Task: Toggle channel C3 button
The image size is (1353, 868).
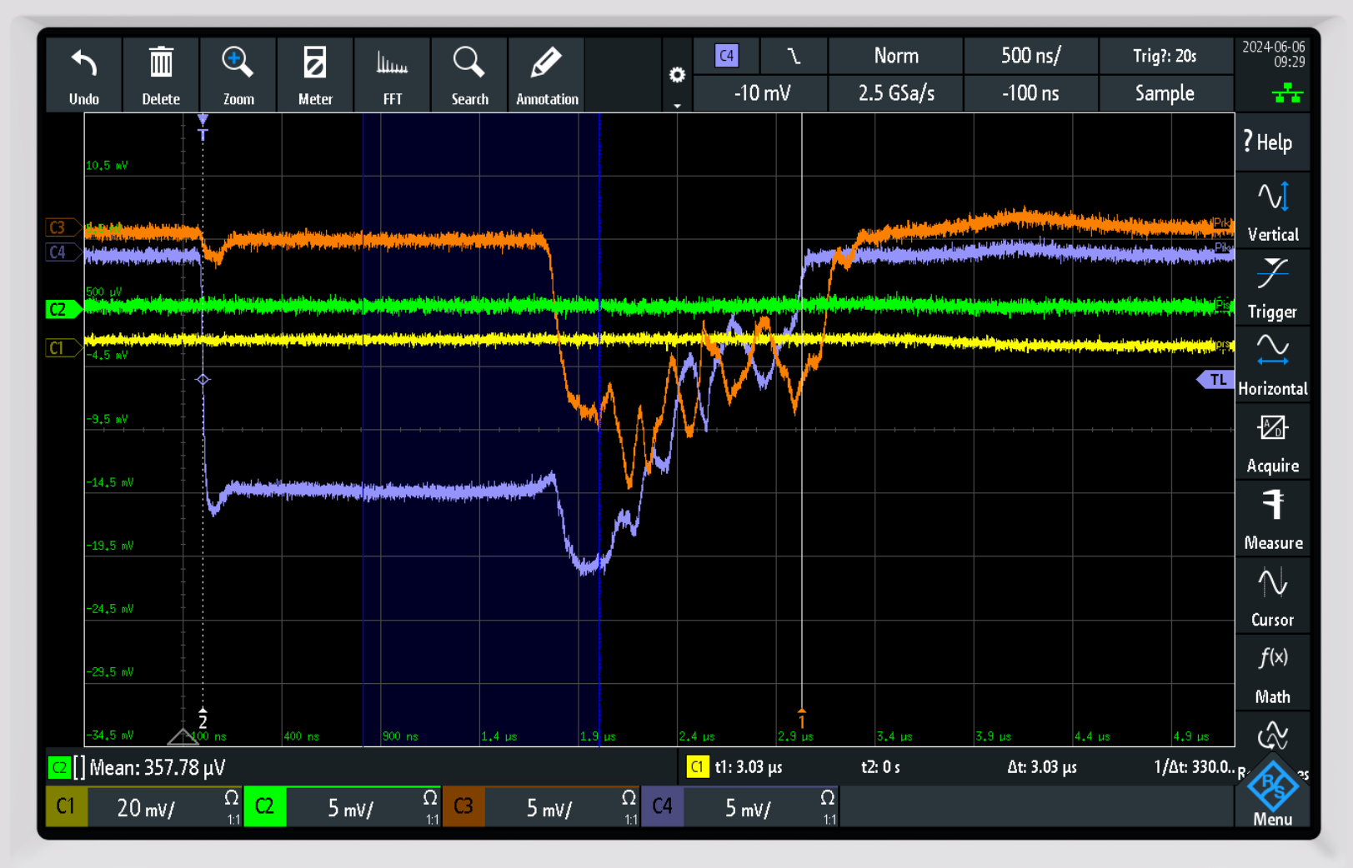Action: (x=464, y=807)
